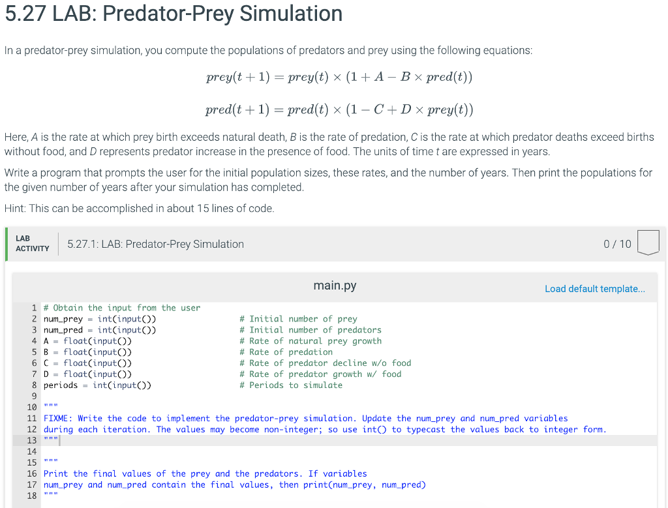The height and width of the screenshot is (508, 668).
Task: Click the 0 / 10 score indicator
Action: click(x=617, y=243)
